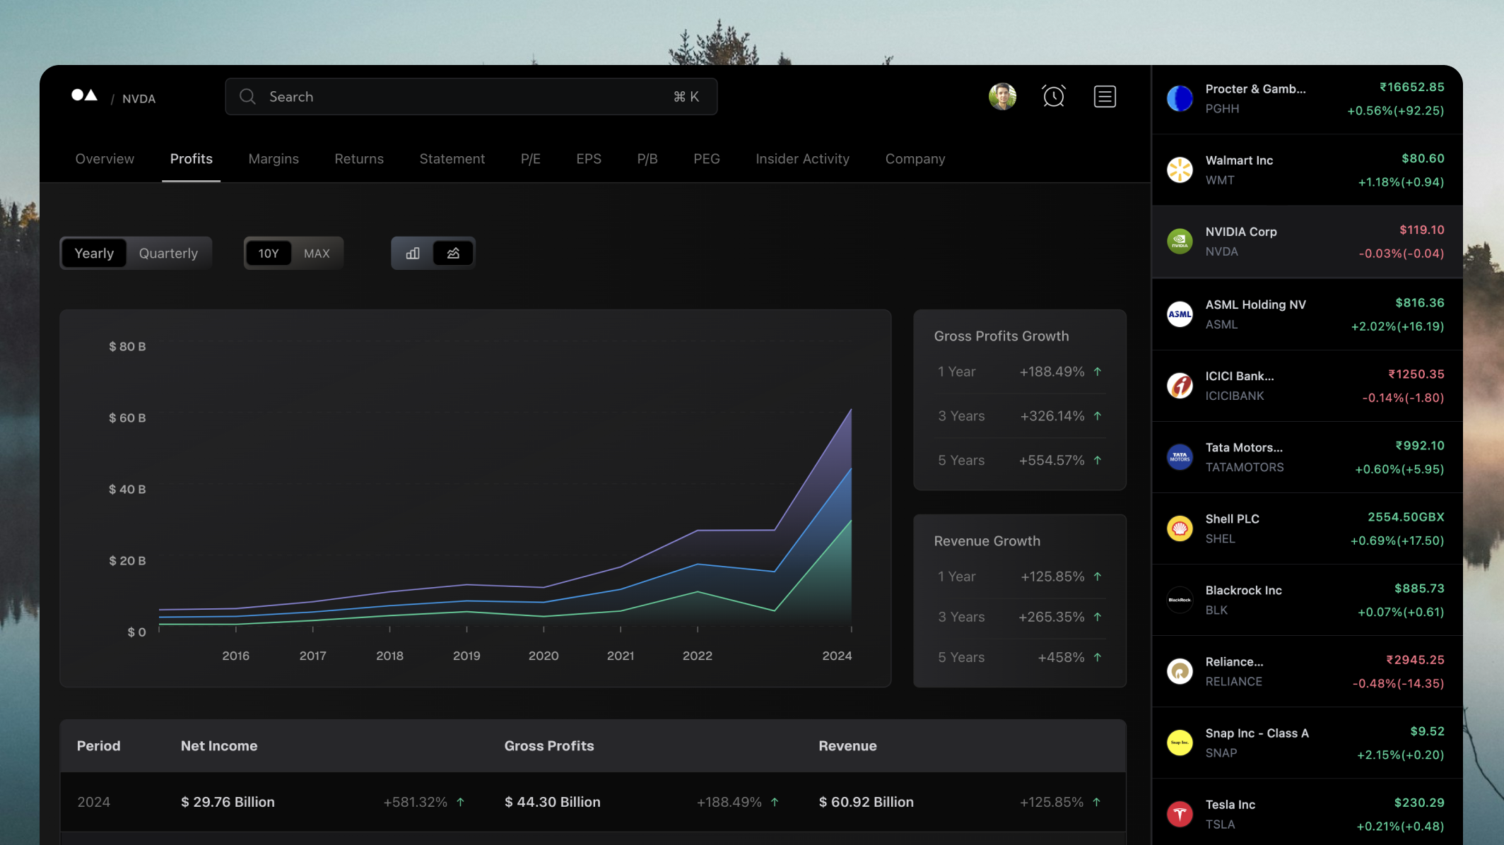The image size is (1504, 845).
Task: Click the $ 29.76 Billion net income value
Action: pos(228,802)
